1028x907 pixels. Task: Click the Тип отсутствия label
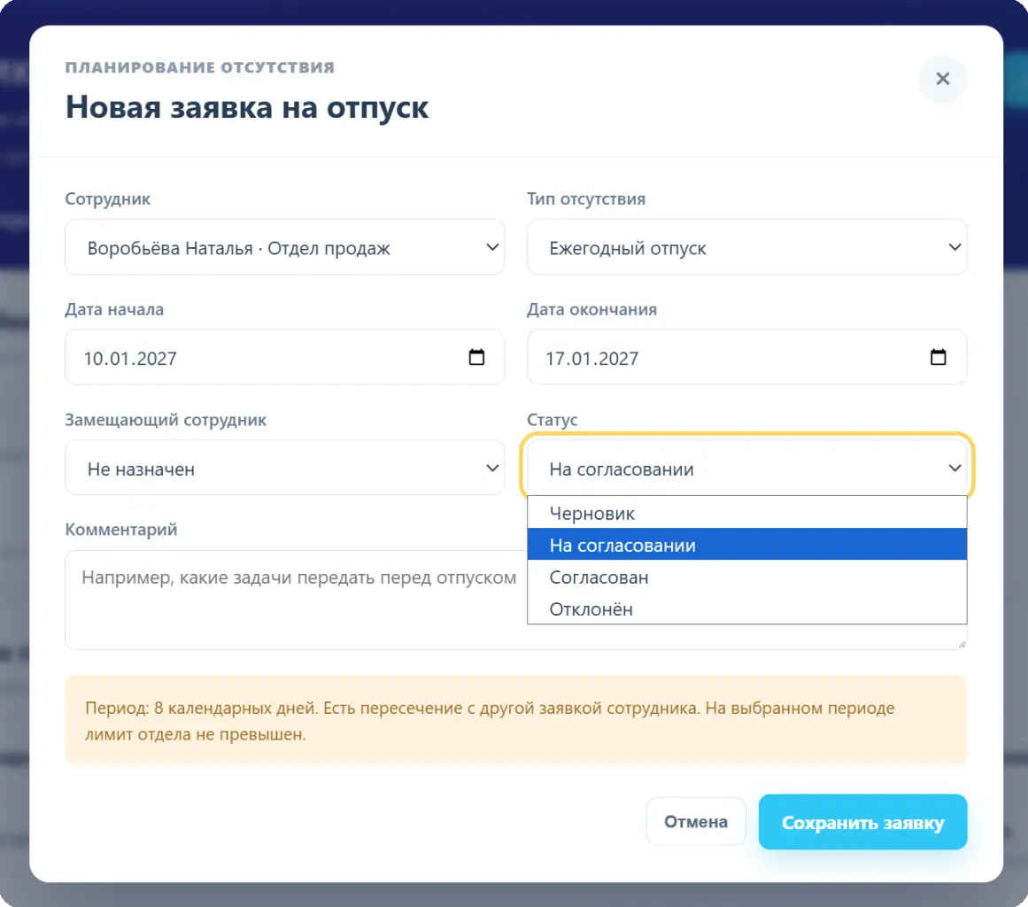click(x=586, y=198)
